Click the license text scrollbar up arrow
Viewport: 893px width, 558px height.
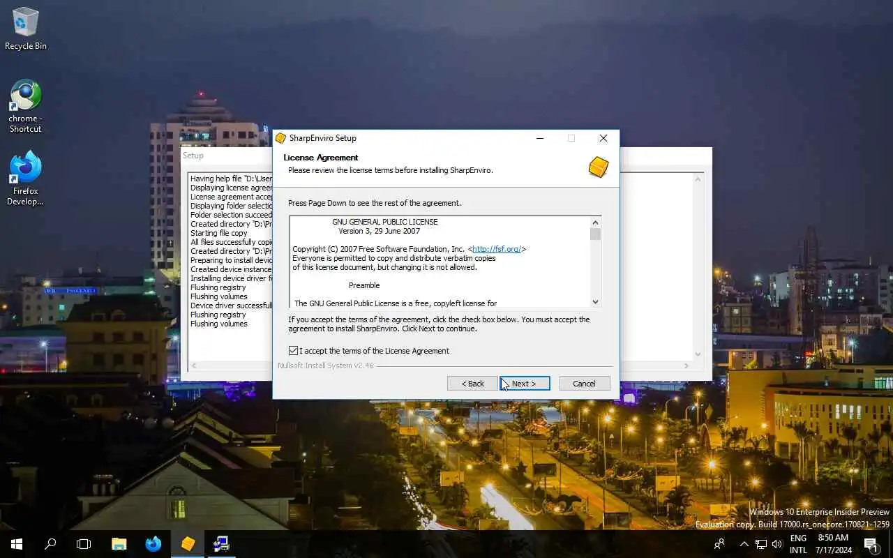[595, 222]
